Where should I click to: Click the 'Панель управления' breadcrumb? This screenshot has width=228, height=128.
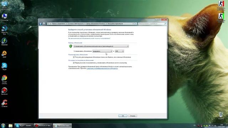pos(58,24)
